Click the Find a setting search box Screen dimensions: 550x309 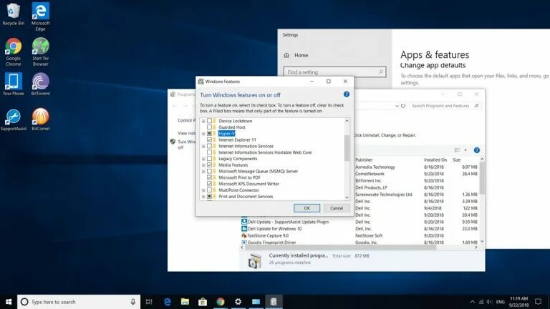click(334, 72)
